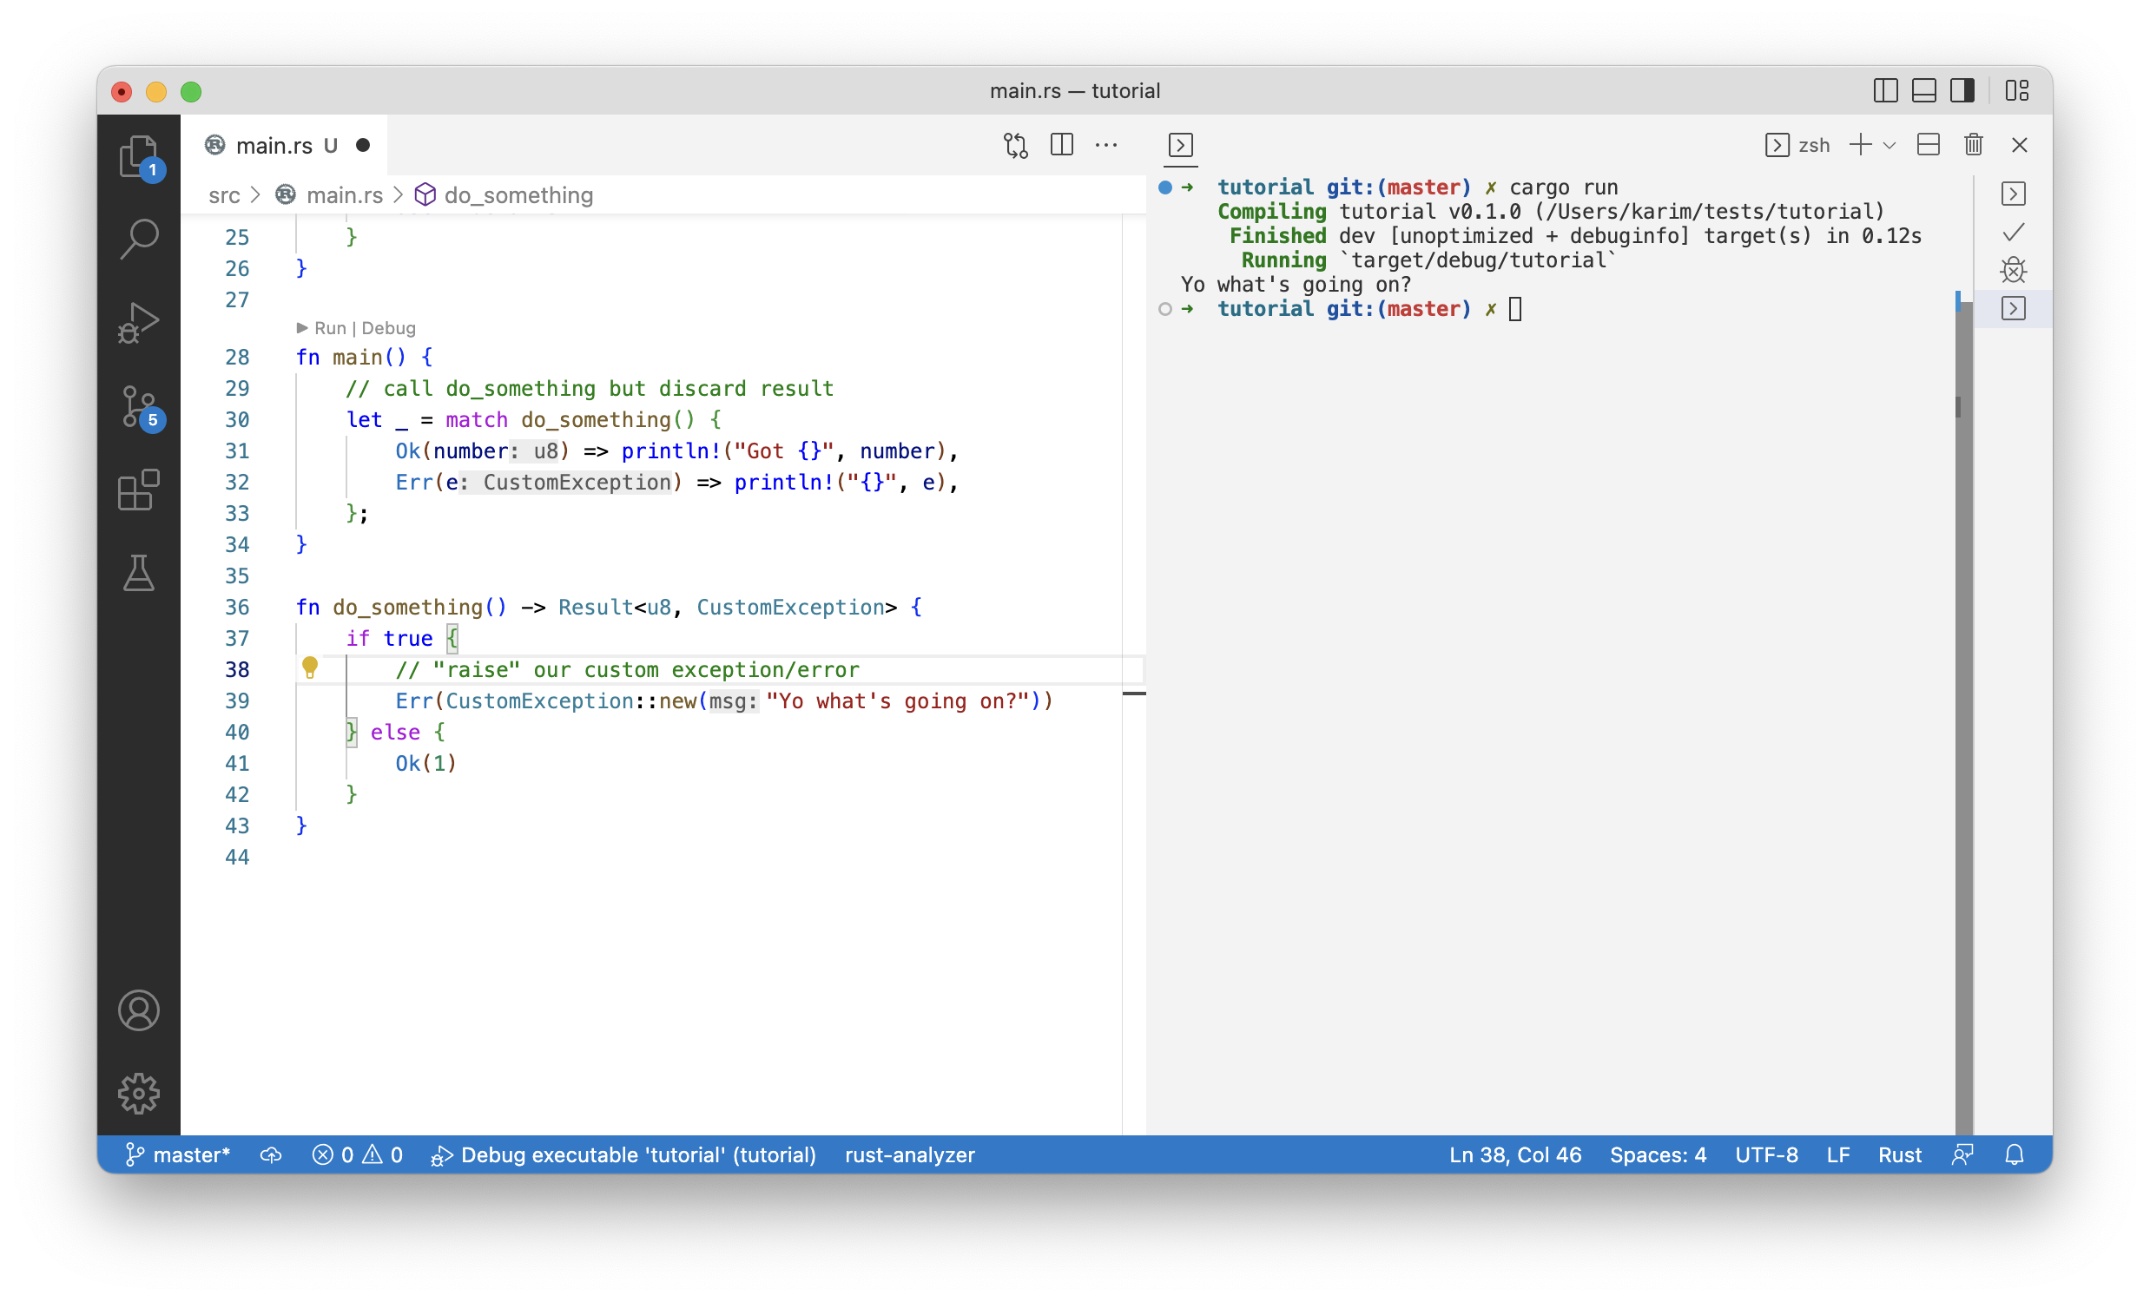Click the Debug code lens above fn main
This screenshot has height=1302, width=2150.
pyautogui.click(x=388, y=328)
